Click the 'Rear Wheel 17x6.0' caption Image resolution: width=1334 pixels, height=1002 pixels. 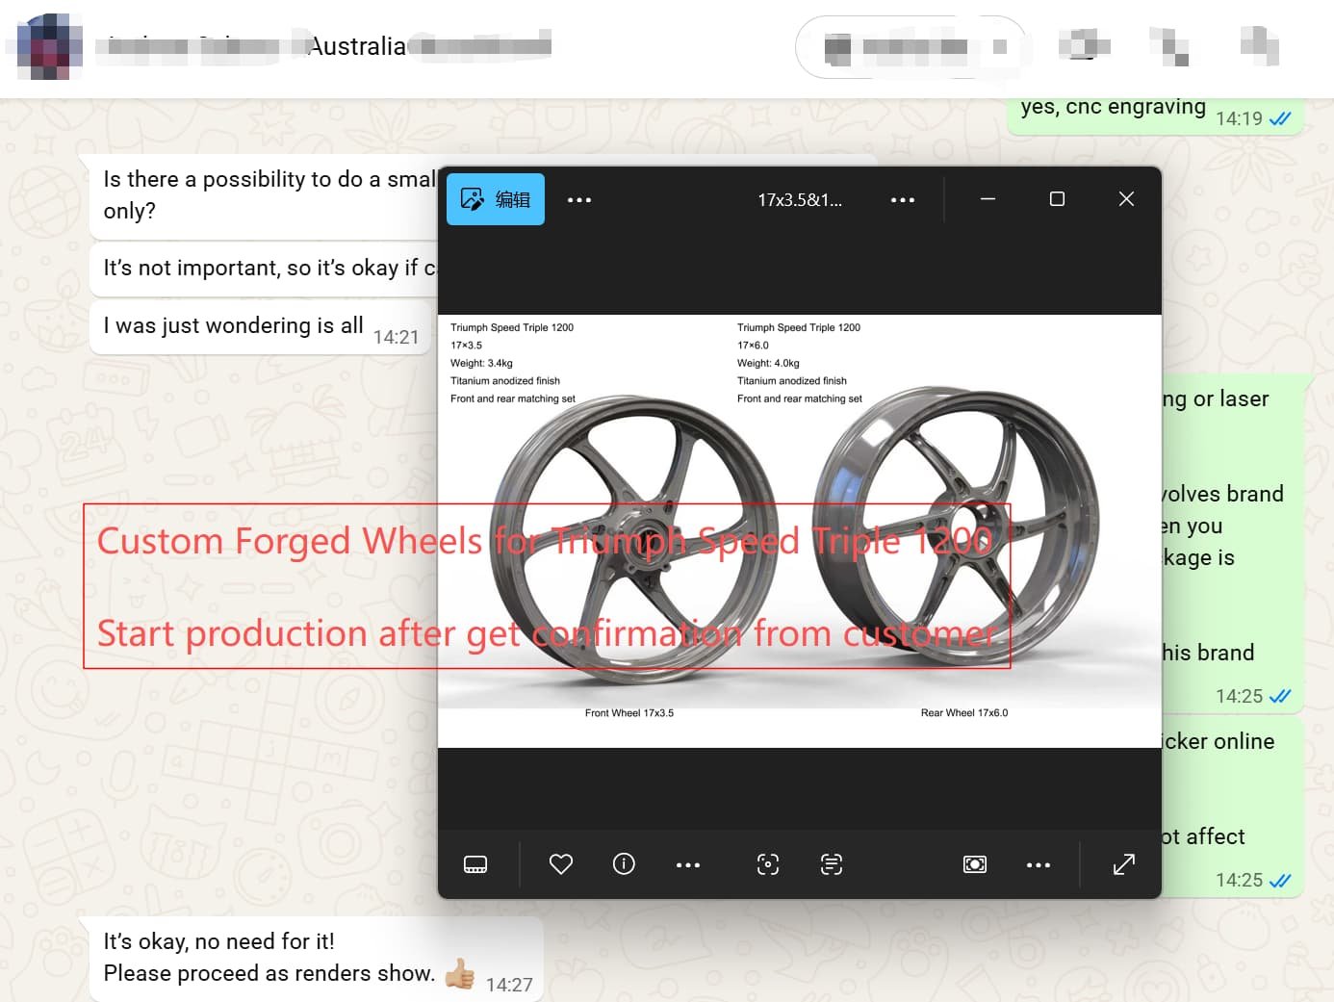964,713
